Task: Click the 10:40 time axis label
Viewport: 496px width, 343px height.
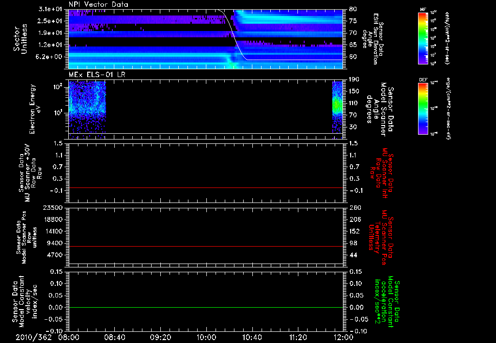Action: point(252,337)
